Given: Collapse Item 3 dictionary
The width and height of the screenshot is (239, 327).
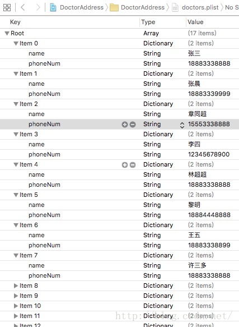Looking at the screenshot, I should (x=16, y=135).
